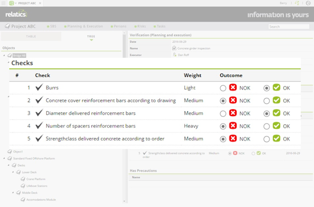Viewport: 314px width, 207px height.
Task: Click green OK check icon in Burrs row
Action: (x=276, y=87)
